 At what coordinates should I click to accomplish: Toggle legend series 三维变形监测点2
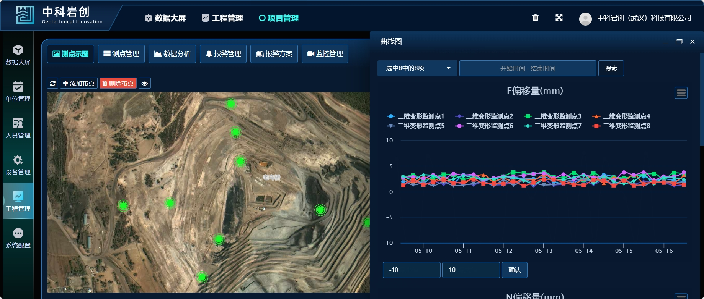pos(484,116)
